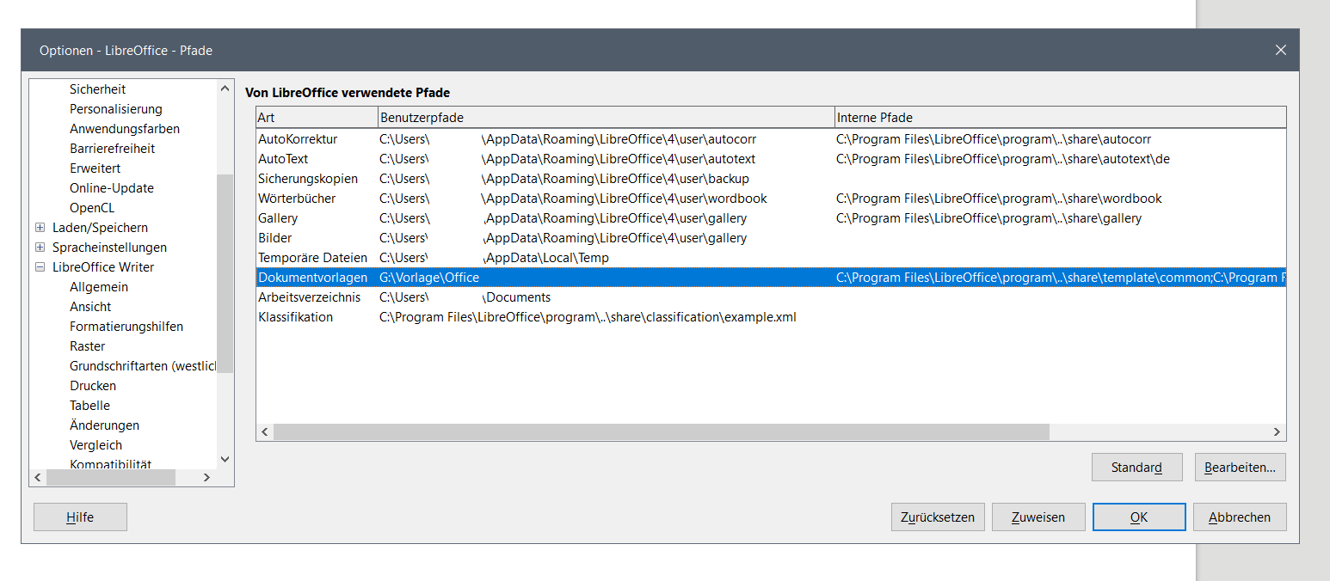
Task: Expand the Laden/Speichern tree node
Action: [40, 228]
